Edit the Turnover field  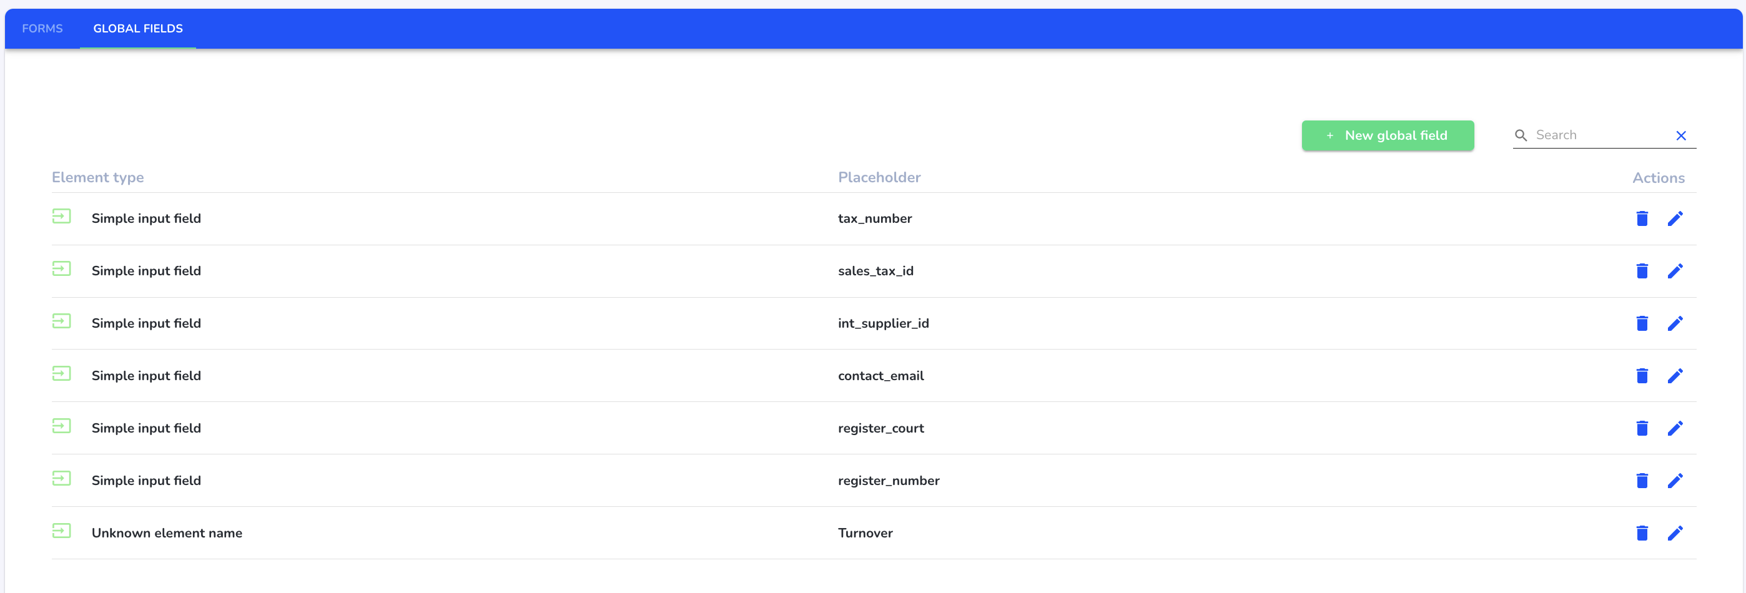(x=1675, y=532)
